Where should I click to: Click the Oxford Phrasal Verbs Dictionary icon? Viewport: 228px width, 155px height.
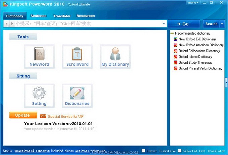tap(176, 68)
